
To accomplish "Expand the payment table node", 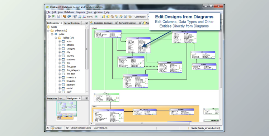I will (x=60, y=85).
